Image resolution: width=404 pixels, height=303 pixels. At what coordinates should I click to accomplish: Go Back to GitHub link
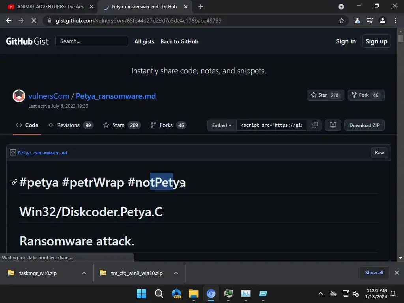click(x=180, y=41)
